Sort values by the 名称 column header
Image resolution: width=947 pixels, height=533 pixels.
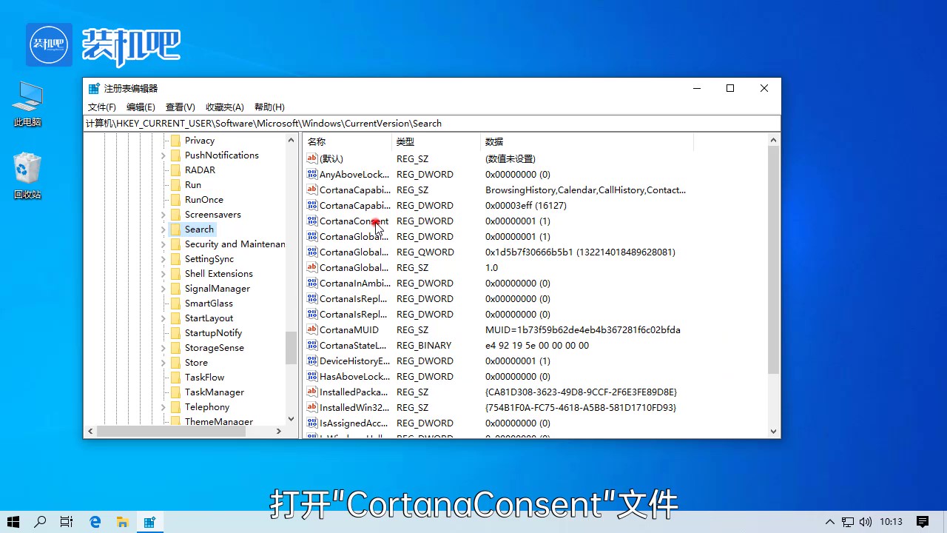click(316, 141)
